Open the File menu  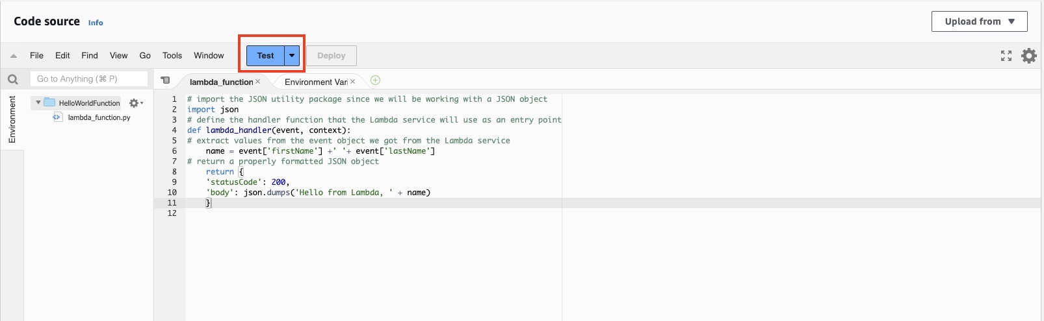[36, 56]
